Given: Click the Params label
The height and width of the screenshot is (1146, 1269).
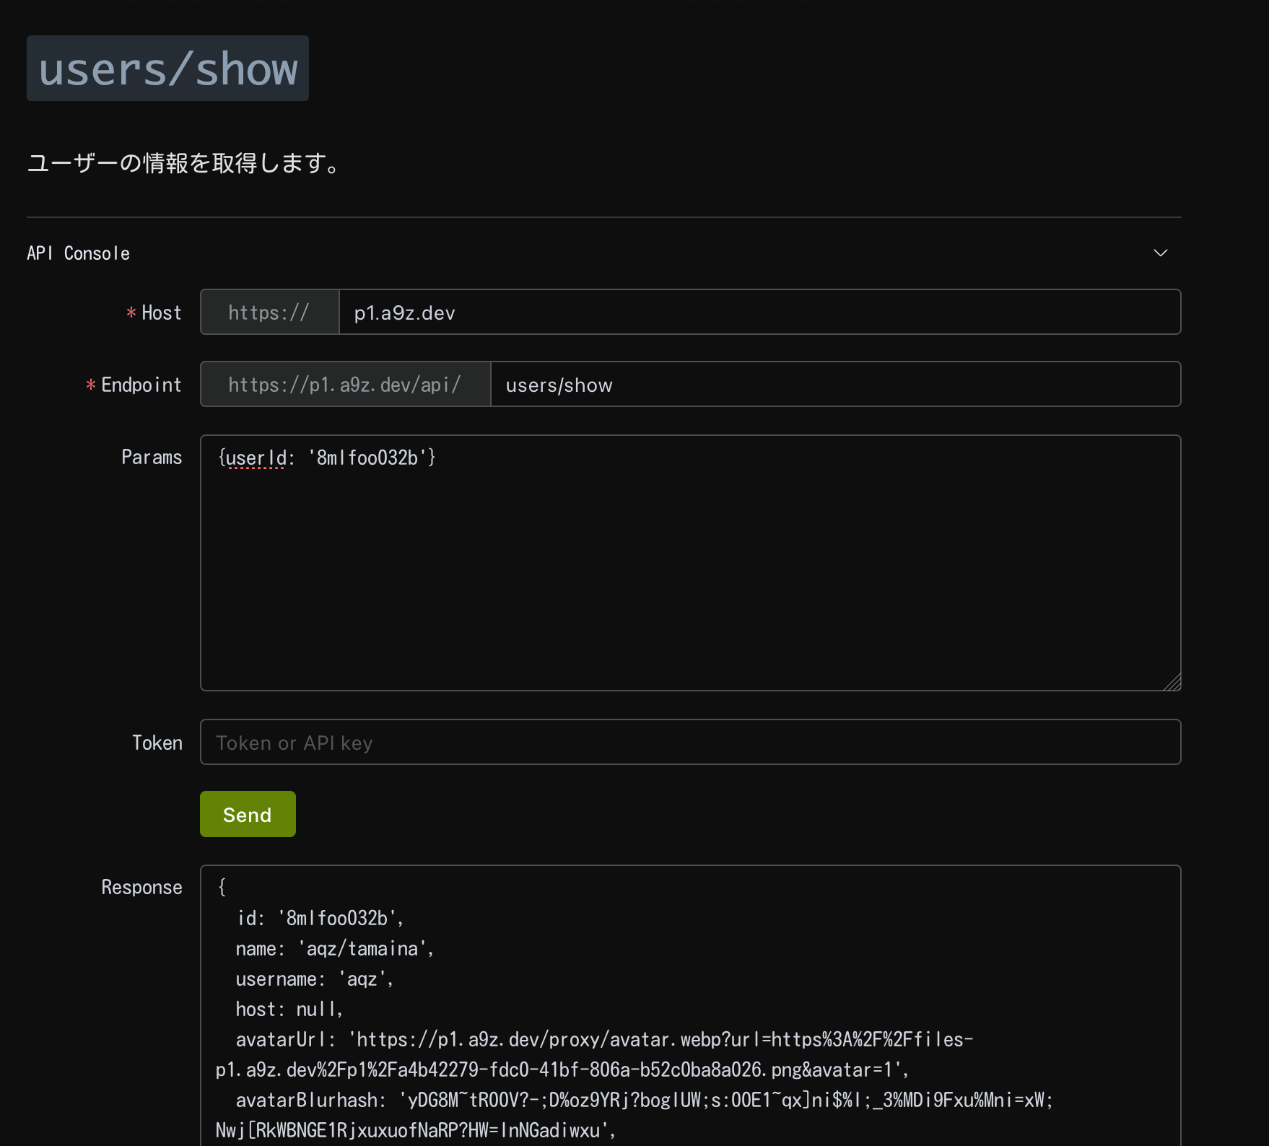Looking at the screenshot, I should click(x=152, y=457).
